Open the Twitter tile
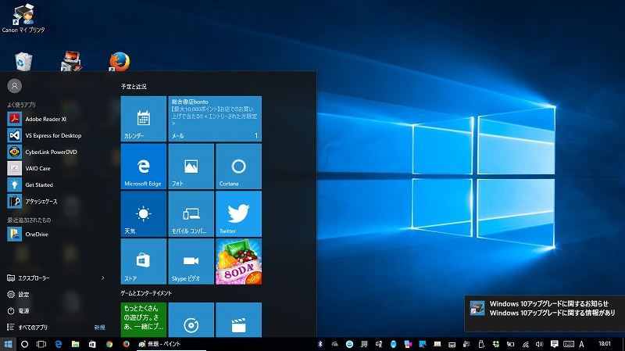 [238, 213]
